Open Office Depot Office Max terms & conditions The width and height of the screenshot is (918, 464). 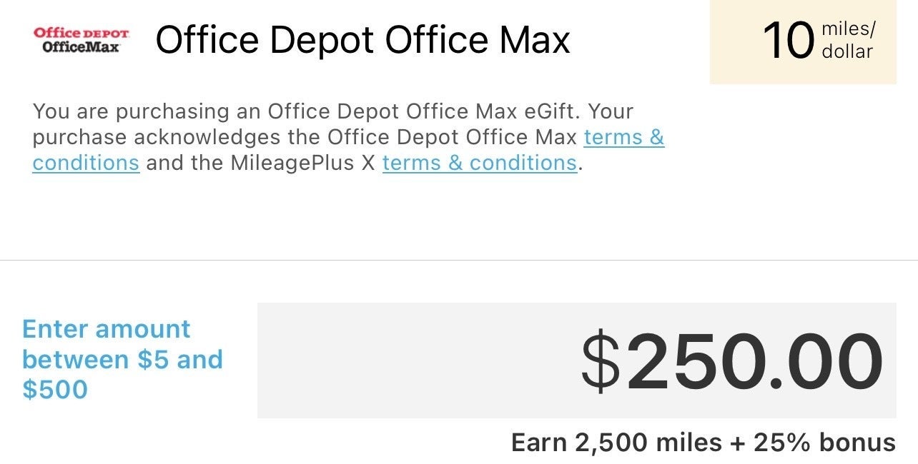[x=623, y=137]
